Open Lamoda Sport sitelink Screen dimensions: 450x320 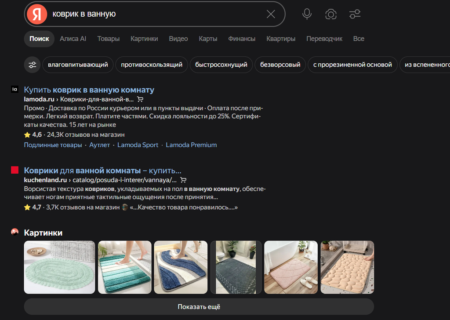(x=138, y=145)
